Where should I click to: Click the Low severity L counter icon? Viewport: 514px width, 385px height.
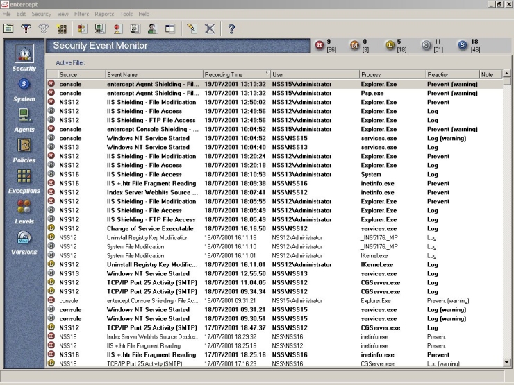[390, 45]
